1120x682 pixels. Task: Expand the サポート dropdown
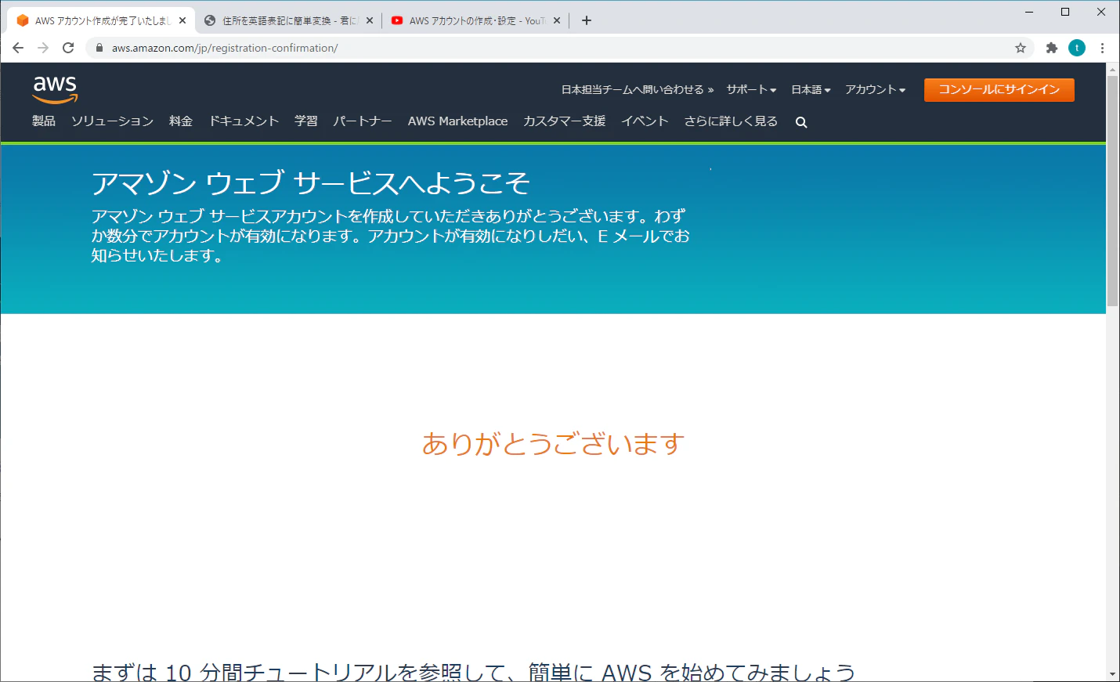click(751, 89)
